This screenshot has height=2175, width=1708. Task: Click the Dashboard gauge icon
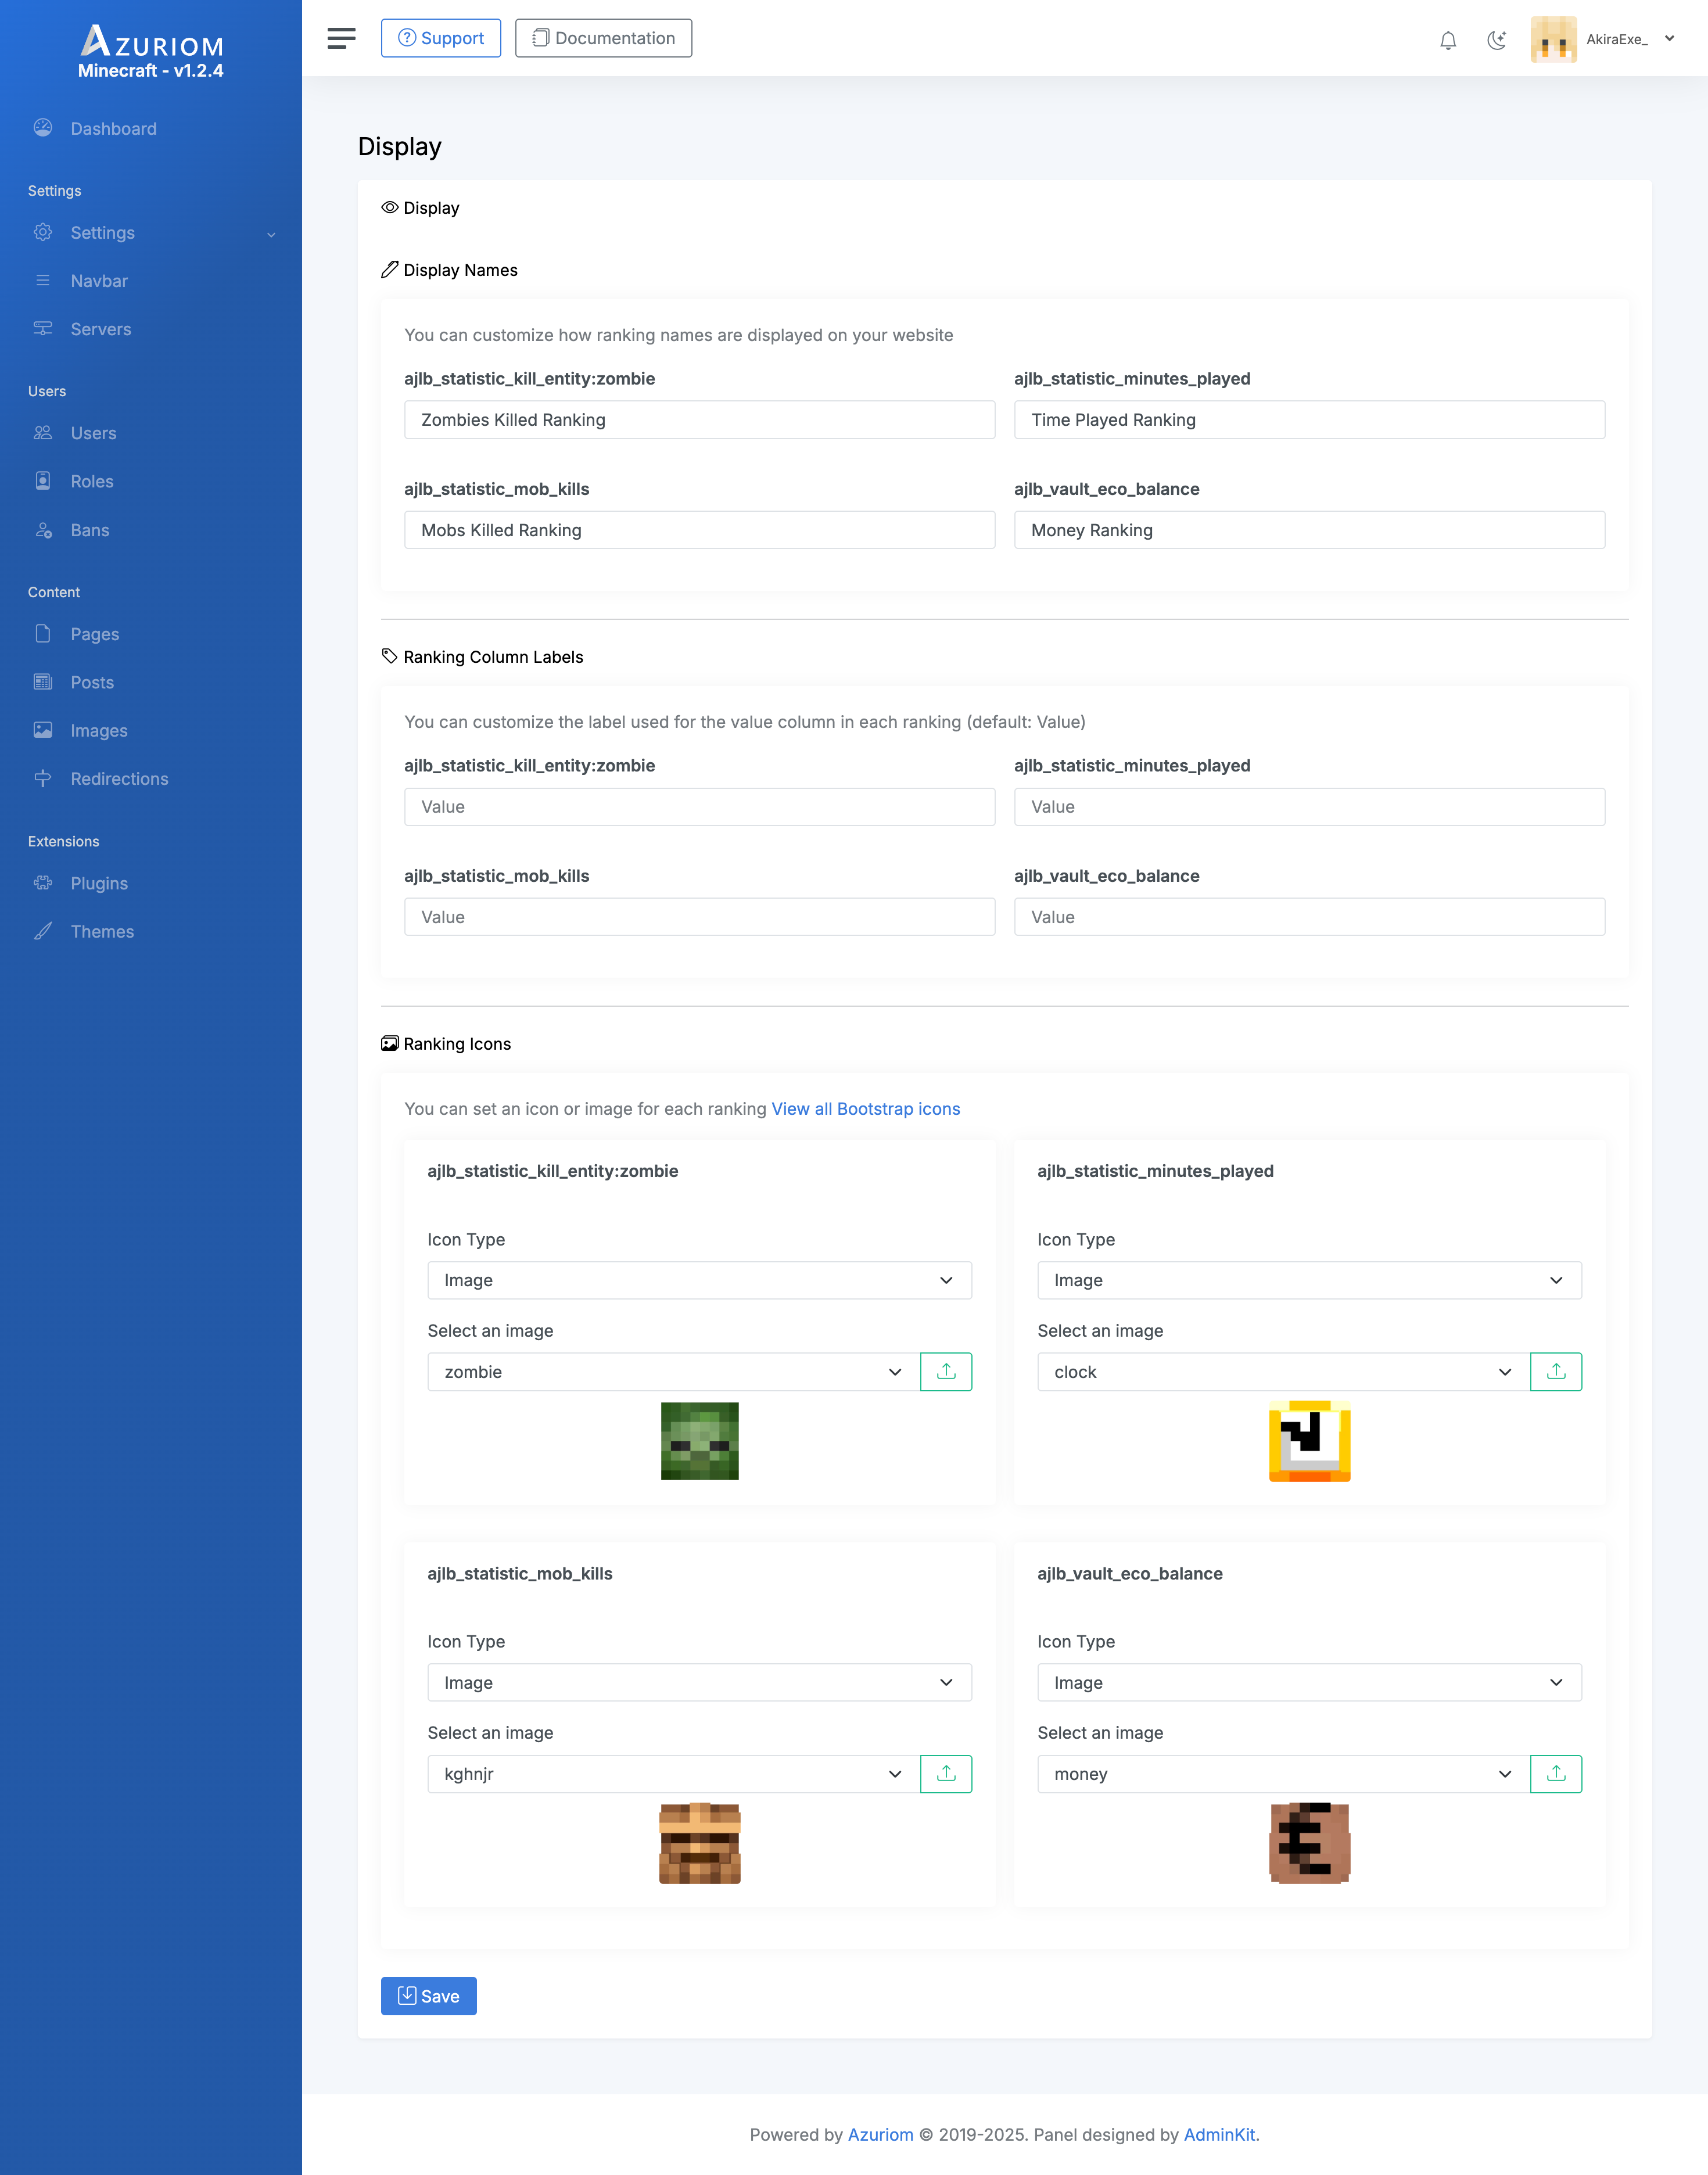(43, 128)
